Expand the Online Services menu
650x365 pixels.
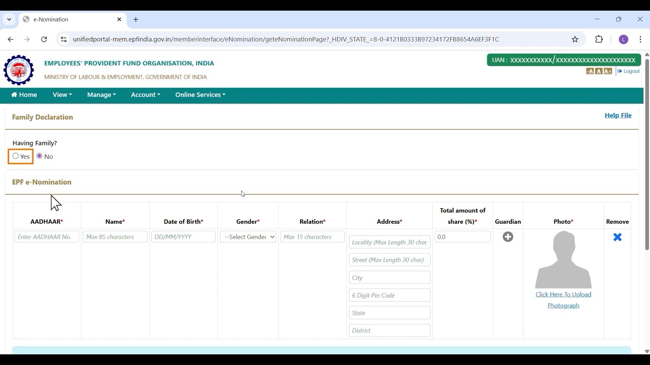200,95
